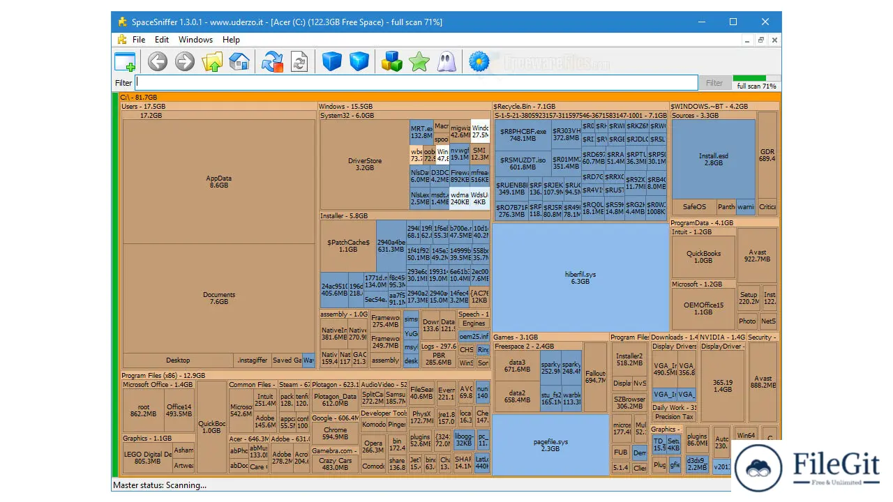
Task: Select the Desktop folder block
Action: (178, 360)
